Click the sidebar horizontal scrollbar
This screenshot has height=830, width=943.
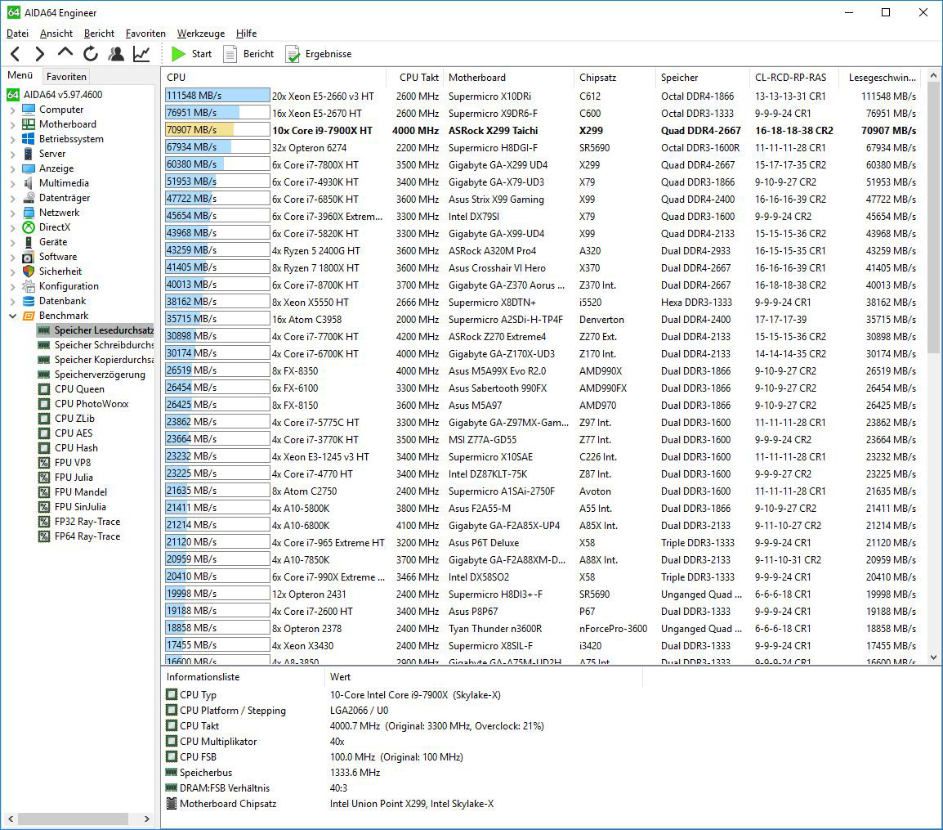point(73,819)
